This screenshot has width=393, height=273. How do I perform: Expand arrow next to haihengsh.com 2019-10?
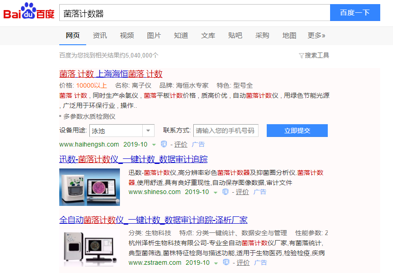point(154,145)
